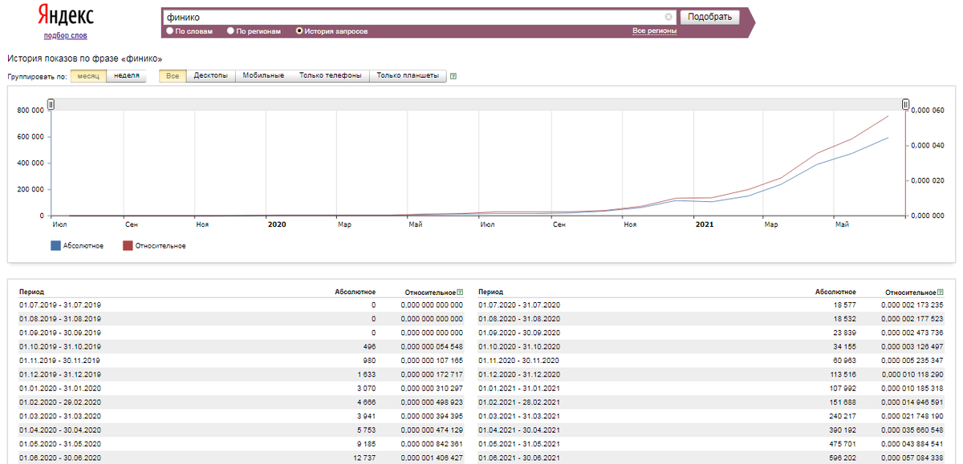
Task: Select row 01.07.2020 - 31.07.2020
Action: pyautogui.click(x=712, y=305)
